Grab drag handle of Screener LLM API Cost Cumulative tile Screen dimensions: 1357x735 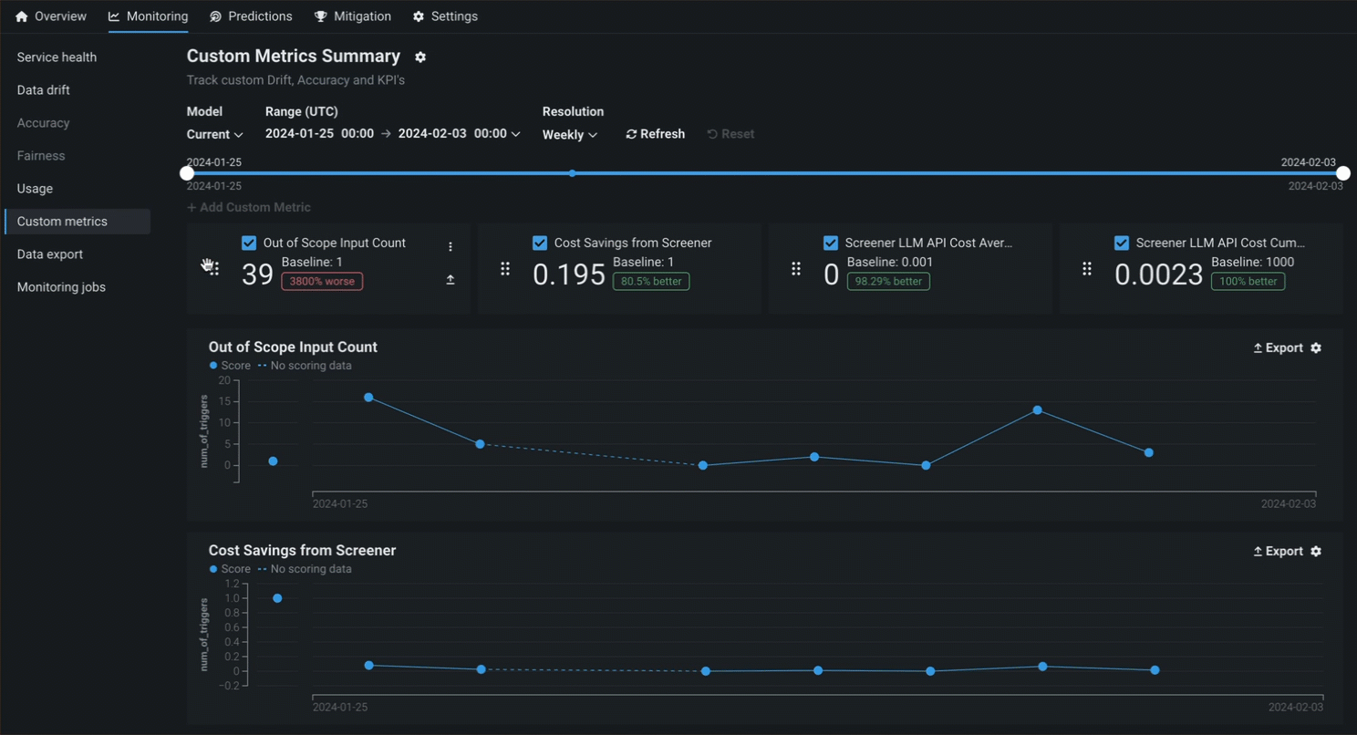[1087, 269]
